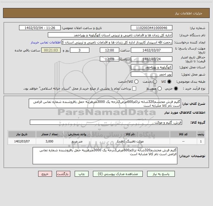Click the announcement date field 1402/03/04 - 11:26
The height and width of the screenshot is (206, 213).
point(40,28)
